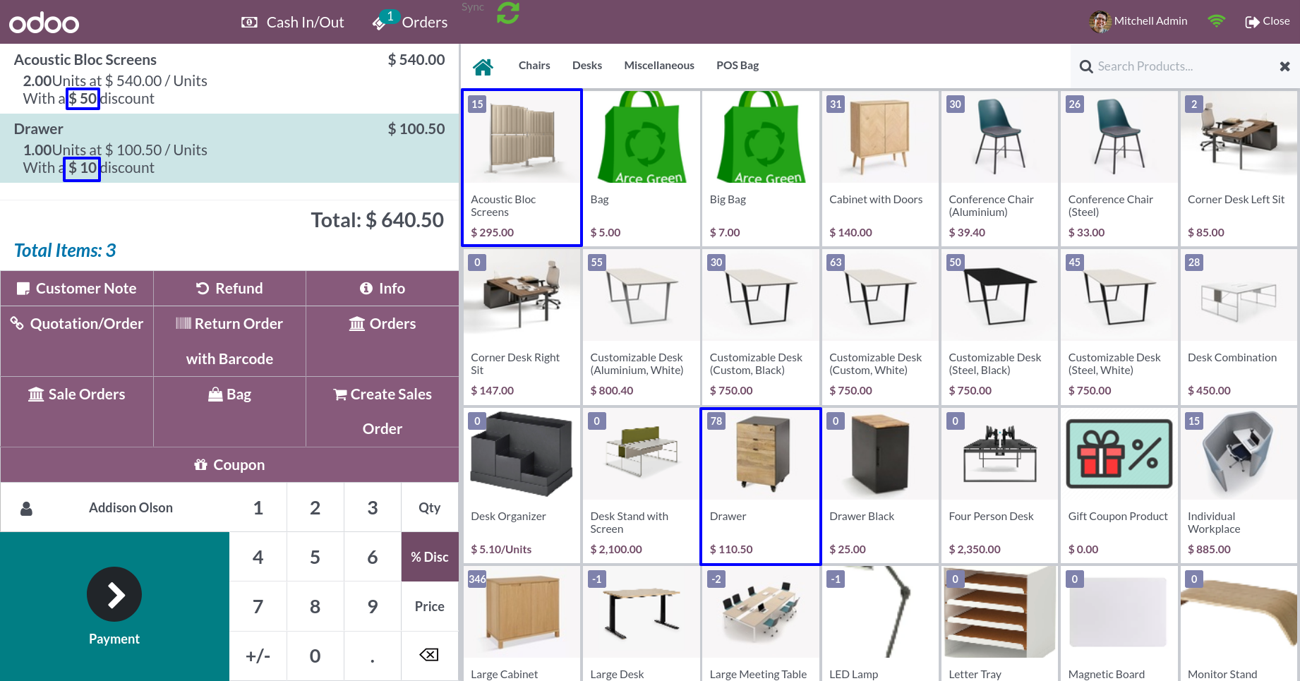Clear the product search with X

[x=1284, y=66]
